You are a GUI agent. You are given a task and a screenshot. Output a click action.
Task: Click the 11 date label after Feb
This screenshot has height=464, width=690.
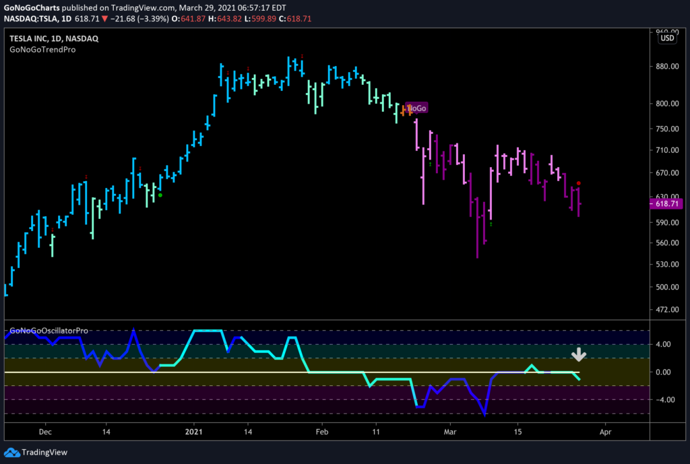[x=376, y=432]
